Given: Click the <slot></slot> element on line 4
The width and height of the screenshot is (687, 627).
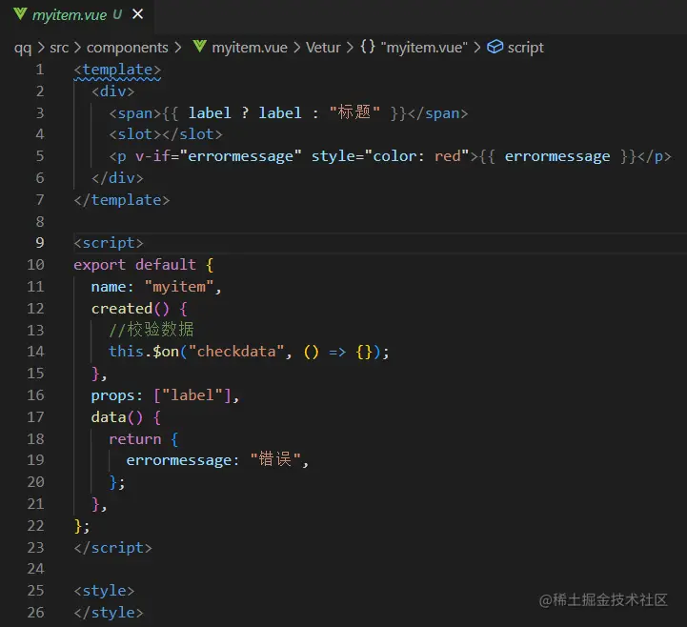Looking at the screenshot, I should 166,134.
